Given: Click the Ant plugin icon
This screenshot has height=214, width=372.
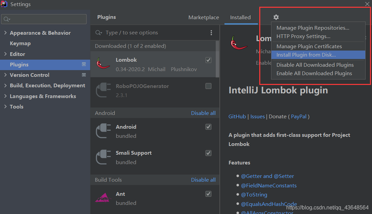Looking at the screenshot, I should (x=103, y=198).
